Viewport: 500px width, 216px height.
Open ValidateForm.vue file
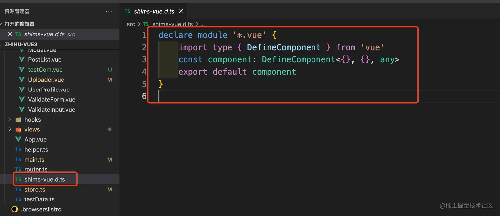click(x=52, y=99)
